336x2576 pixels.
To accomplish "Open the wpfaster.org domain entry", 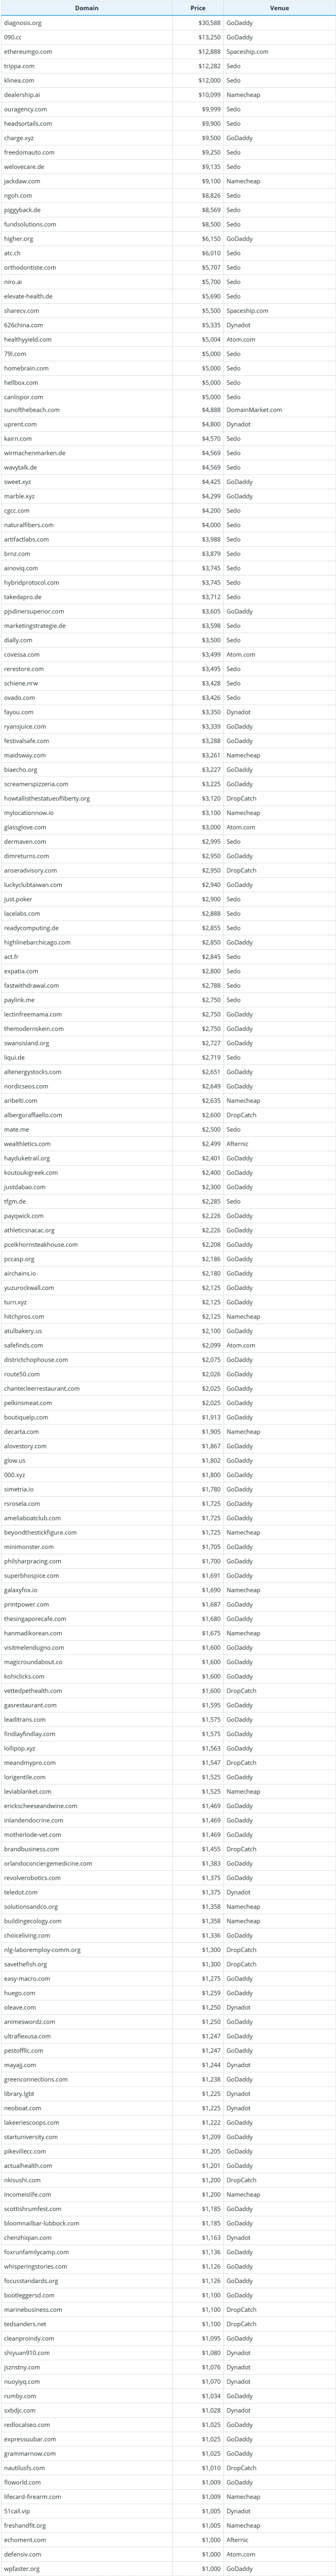I will (x=22, y=2569).
